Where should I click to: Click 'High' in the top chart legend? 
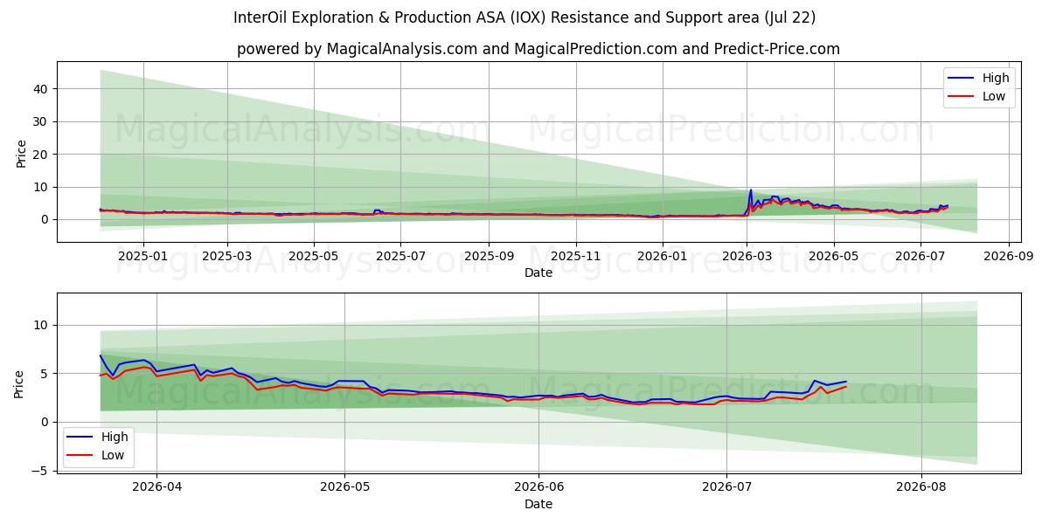click(996, 78)
